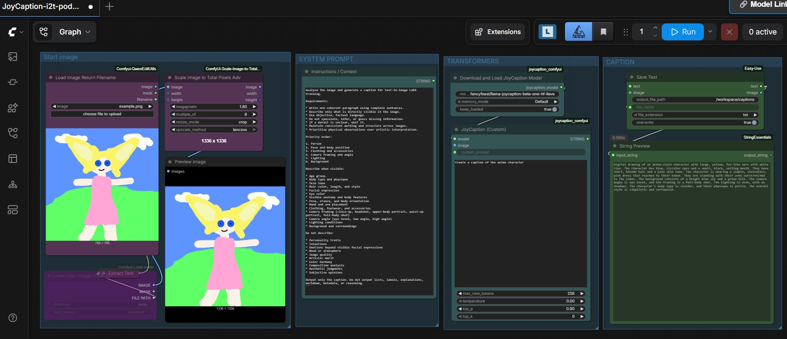
Task: Open resize_mode crop dropdown
Action: coord(214,122)
